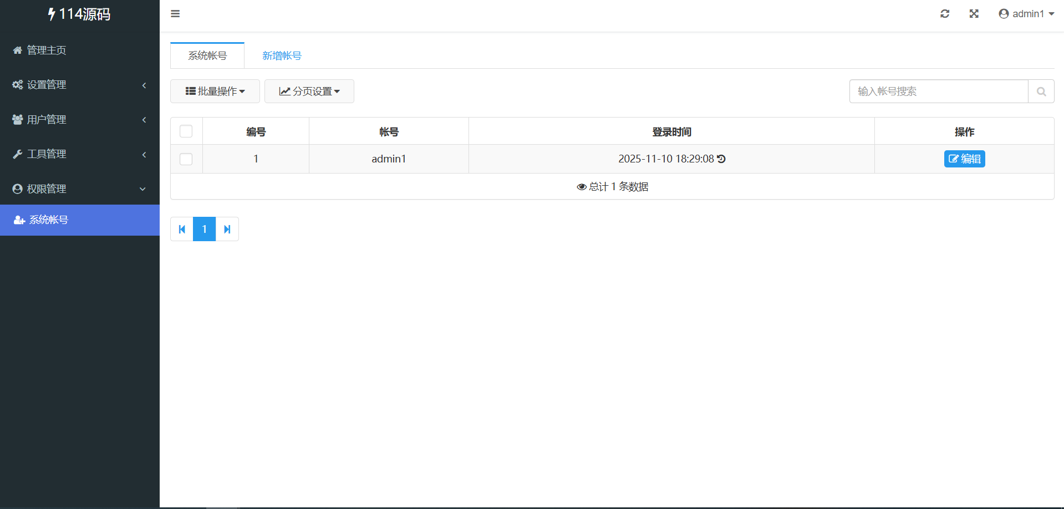Click the refresh icon in top bar
This screenshot has width=1064, height=509.
[945, 14]
